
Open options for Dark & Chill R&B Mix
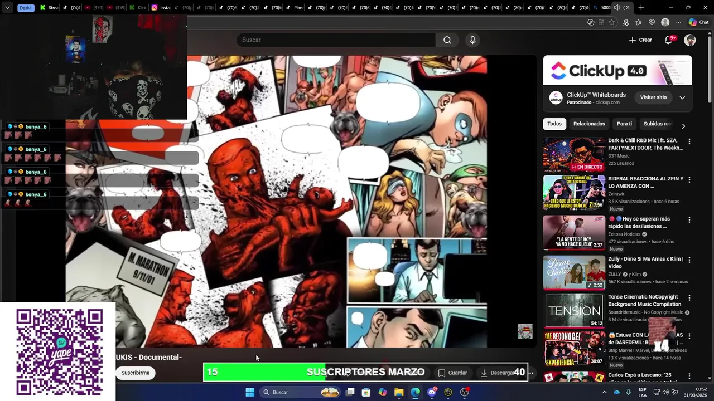click(x=689, y=141)
